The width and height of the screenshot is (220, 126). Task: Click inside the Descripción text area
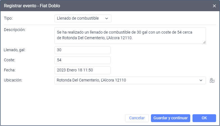(130, 35)
